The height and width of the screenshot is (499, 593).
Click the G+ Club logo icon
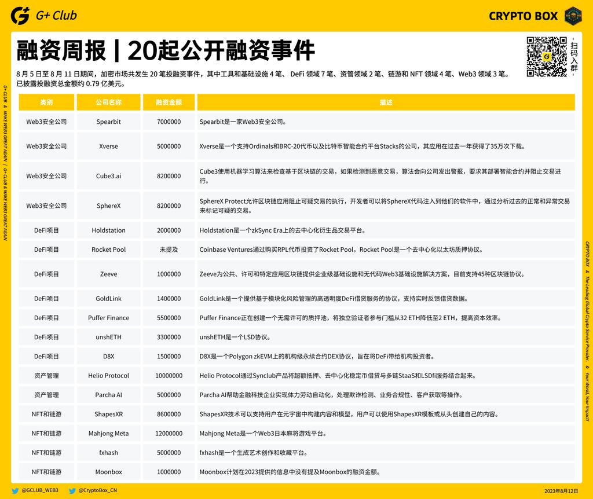tap(20, 16)
